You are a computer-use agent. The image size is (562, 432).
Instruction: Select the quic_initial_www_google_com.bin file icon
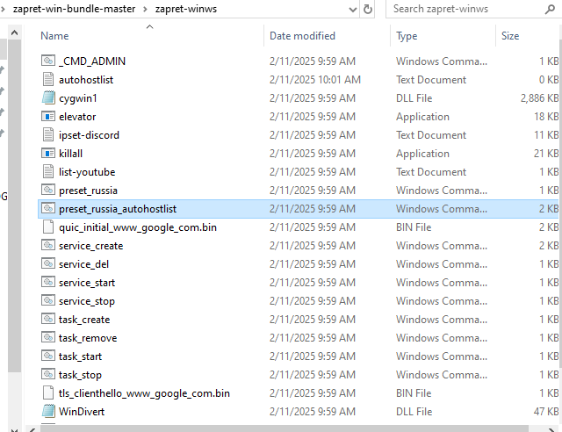point(48,227)
